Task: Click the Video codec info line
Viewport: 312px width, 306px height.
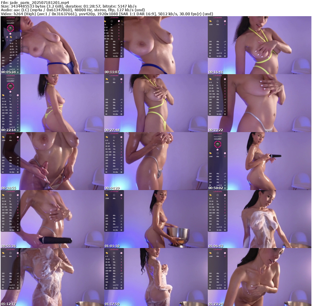Action: tap(107, 14)
